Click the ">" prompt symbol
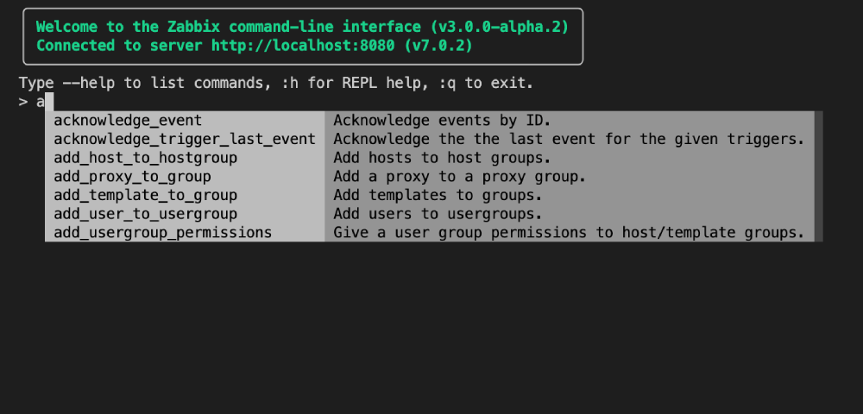863x414 pixels. pos(23,102)
